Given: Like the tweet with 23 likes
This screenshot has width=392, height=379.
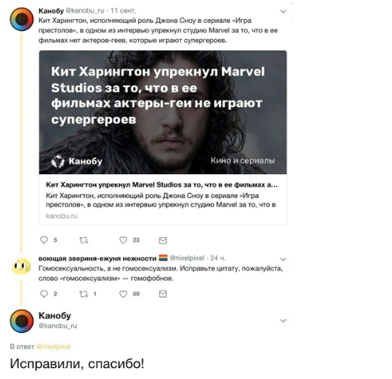Looking at the screenshot, I should coord(123,240).
